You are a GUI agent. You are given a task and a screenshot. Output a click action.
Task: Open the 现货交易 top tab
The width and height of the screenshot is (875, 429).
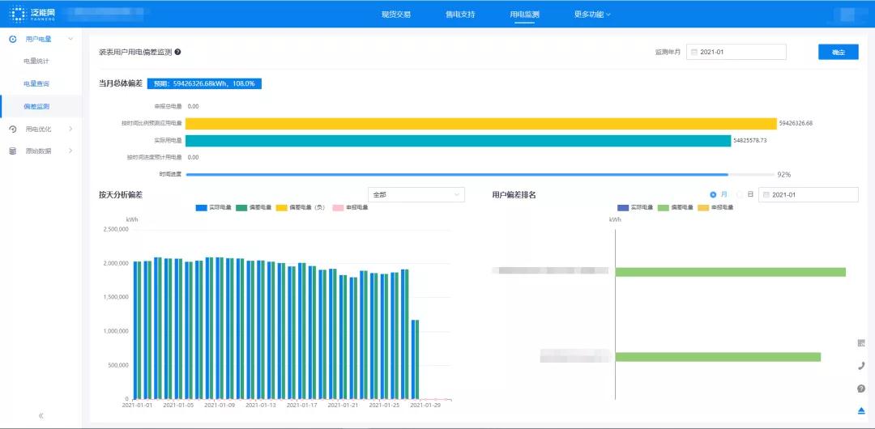click(x=395, y=15)
